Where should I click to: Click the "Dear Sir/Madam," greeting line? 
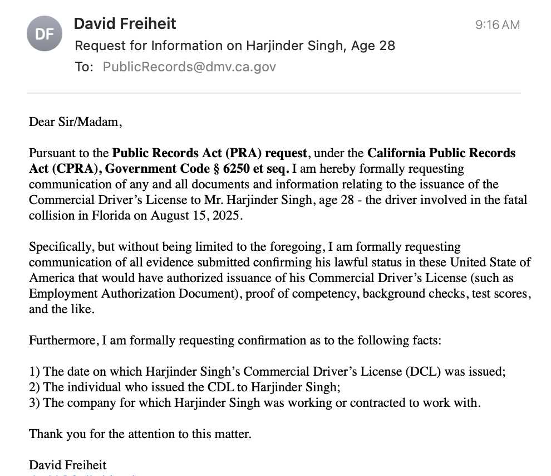(75, 122)
